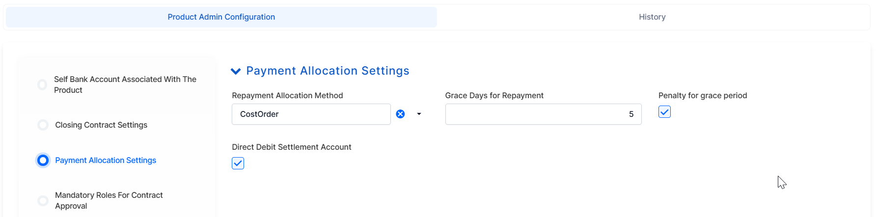Open the Repayment Allocation Method dropdown arrow
The height and width of the screenshot is (217, 876).
[x=419, y=114]
